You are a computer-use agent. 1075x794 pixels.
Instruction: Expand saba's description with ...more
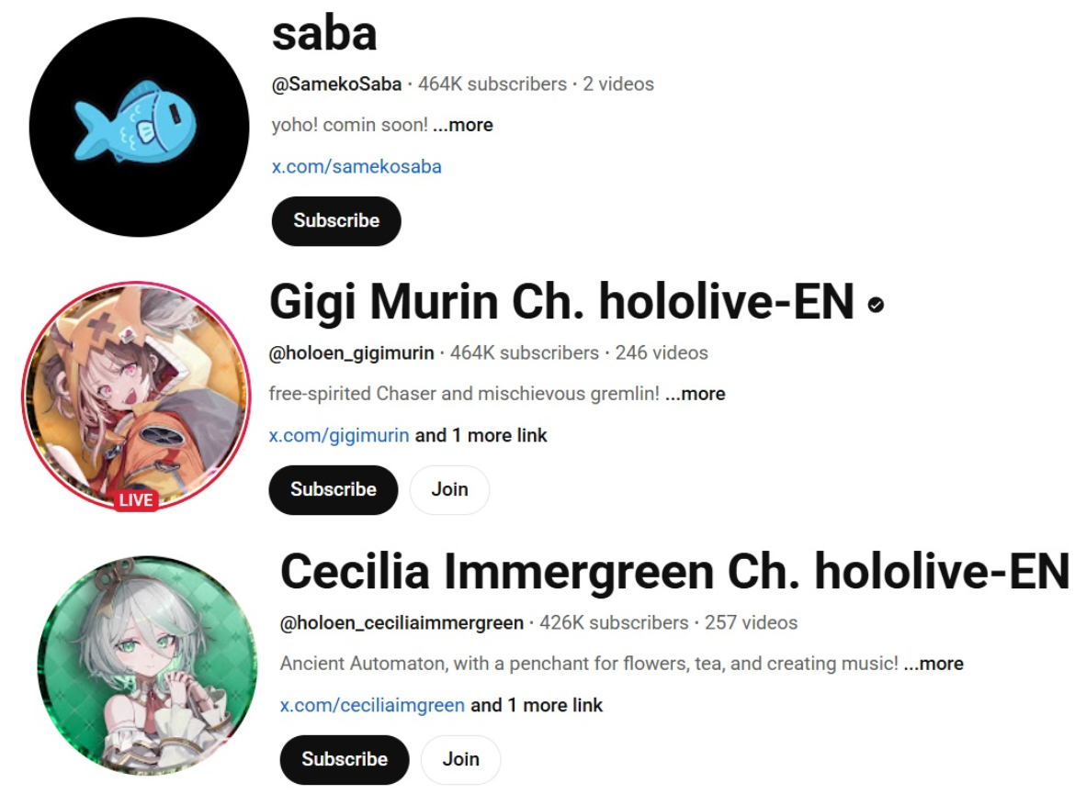coord(463,125)
